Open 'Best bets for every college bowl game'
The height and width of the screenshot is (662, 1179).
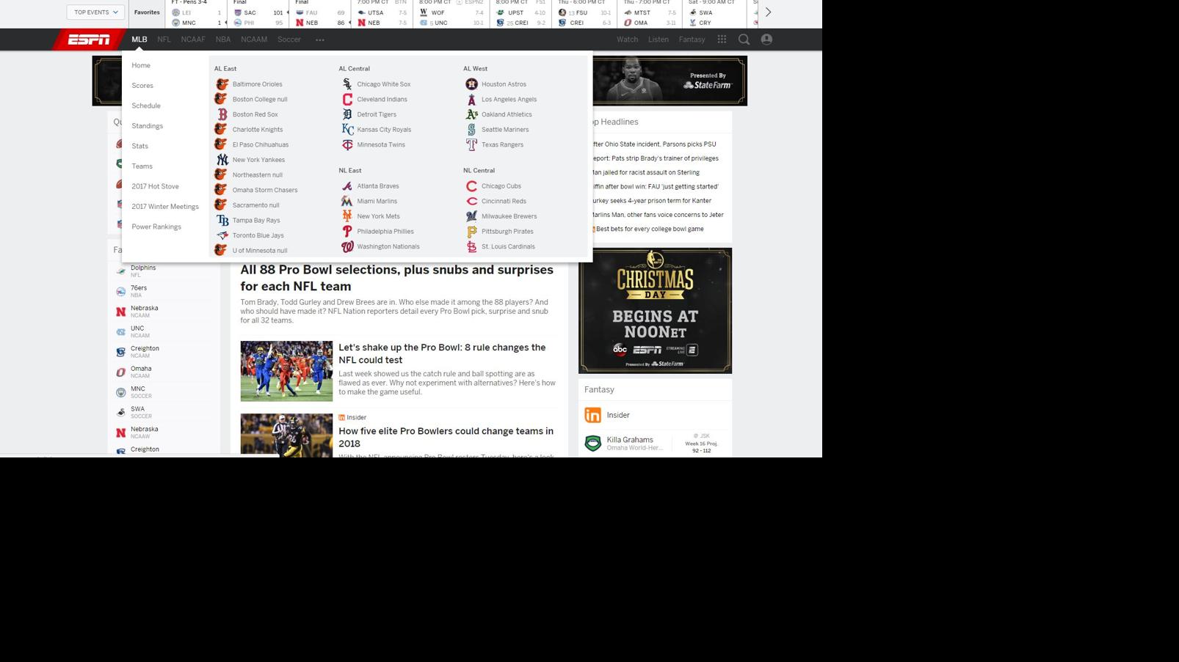pos(650,229)
